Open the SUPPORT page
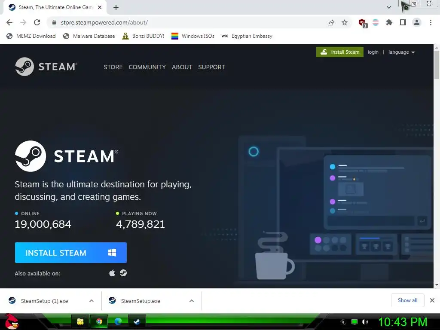 [x=211, y=67]
